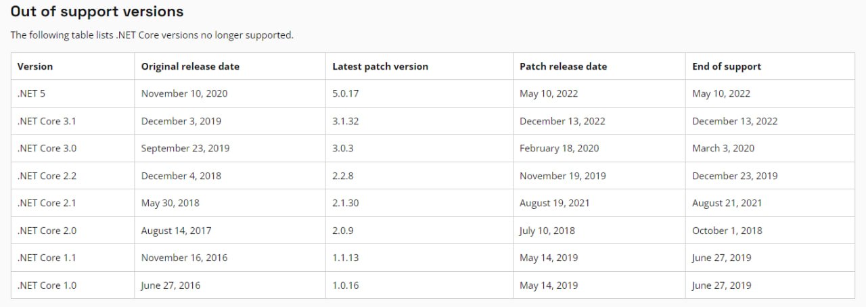The width and height of the screenshot is (866, 307).
Task: Click the November 10, 2020 release date
Action: point(184,93)
